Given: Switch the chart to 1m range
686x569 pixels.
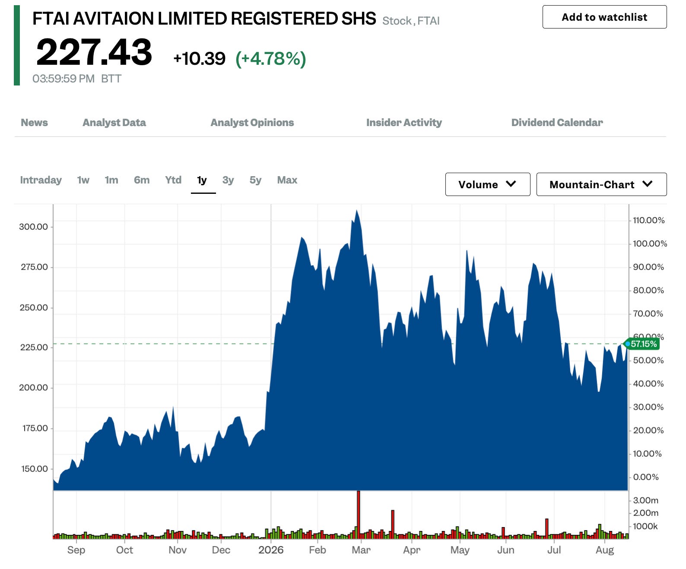Looking at the screenshot, I should click(x=111, y=180).
